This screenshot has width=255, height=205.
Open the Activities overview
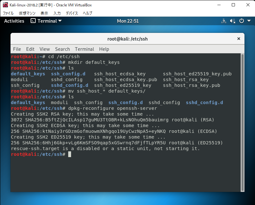[14, 21]
